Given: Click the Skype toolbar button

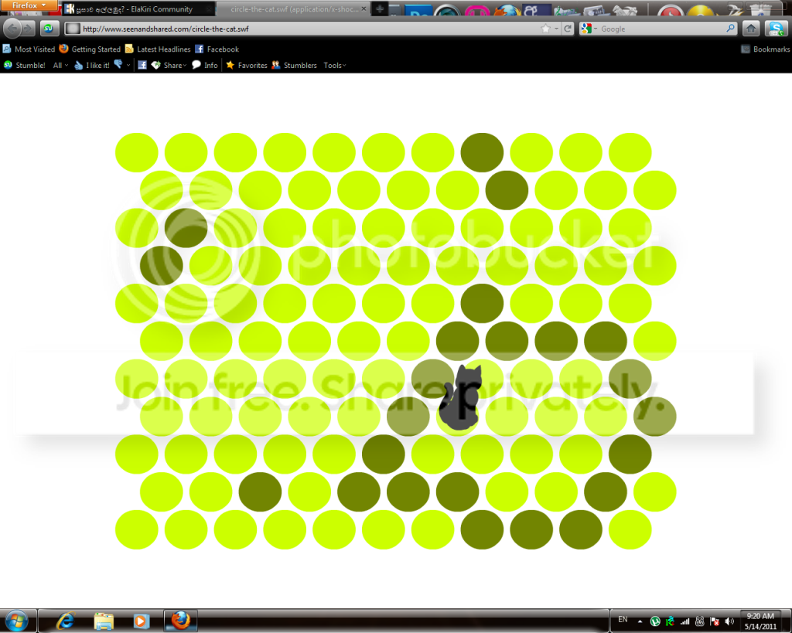Looking at the screenshot, I should tap(775, 29).
